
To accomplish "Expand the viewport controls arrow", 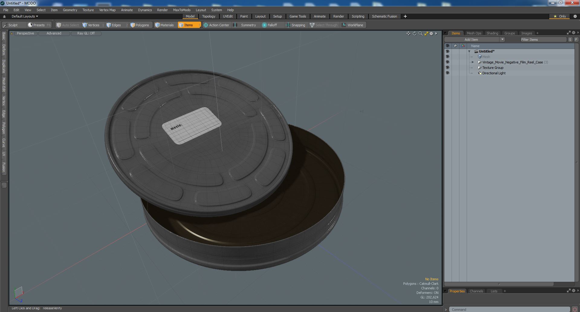I will 436,34.
